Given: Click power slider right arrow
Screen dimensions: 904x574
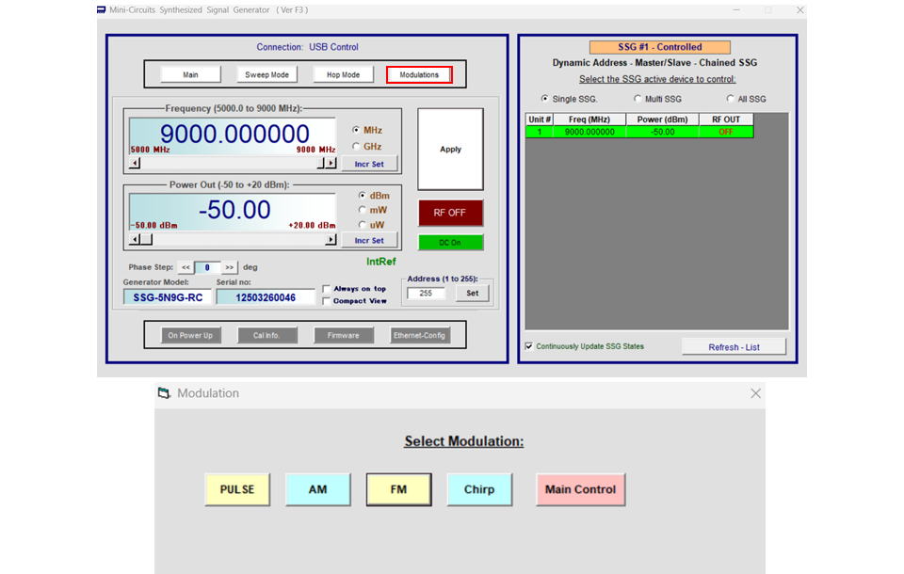Looking at the screenshot, I should (331, 239).
